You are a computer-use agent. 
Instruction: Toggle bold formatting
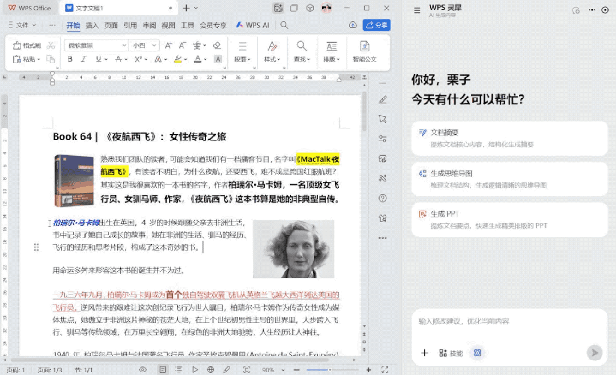coord(70,59)
